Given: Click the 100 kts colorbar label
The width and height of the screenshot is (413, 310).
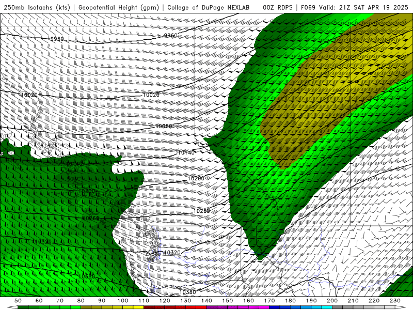Looking at the screenshot, I should pos(123,301).
